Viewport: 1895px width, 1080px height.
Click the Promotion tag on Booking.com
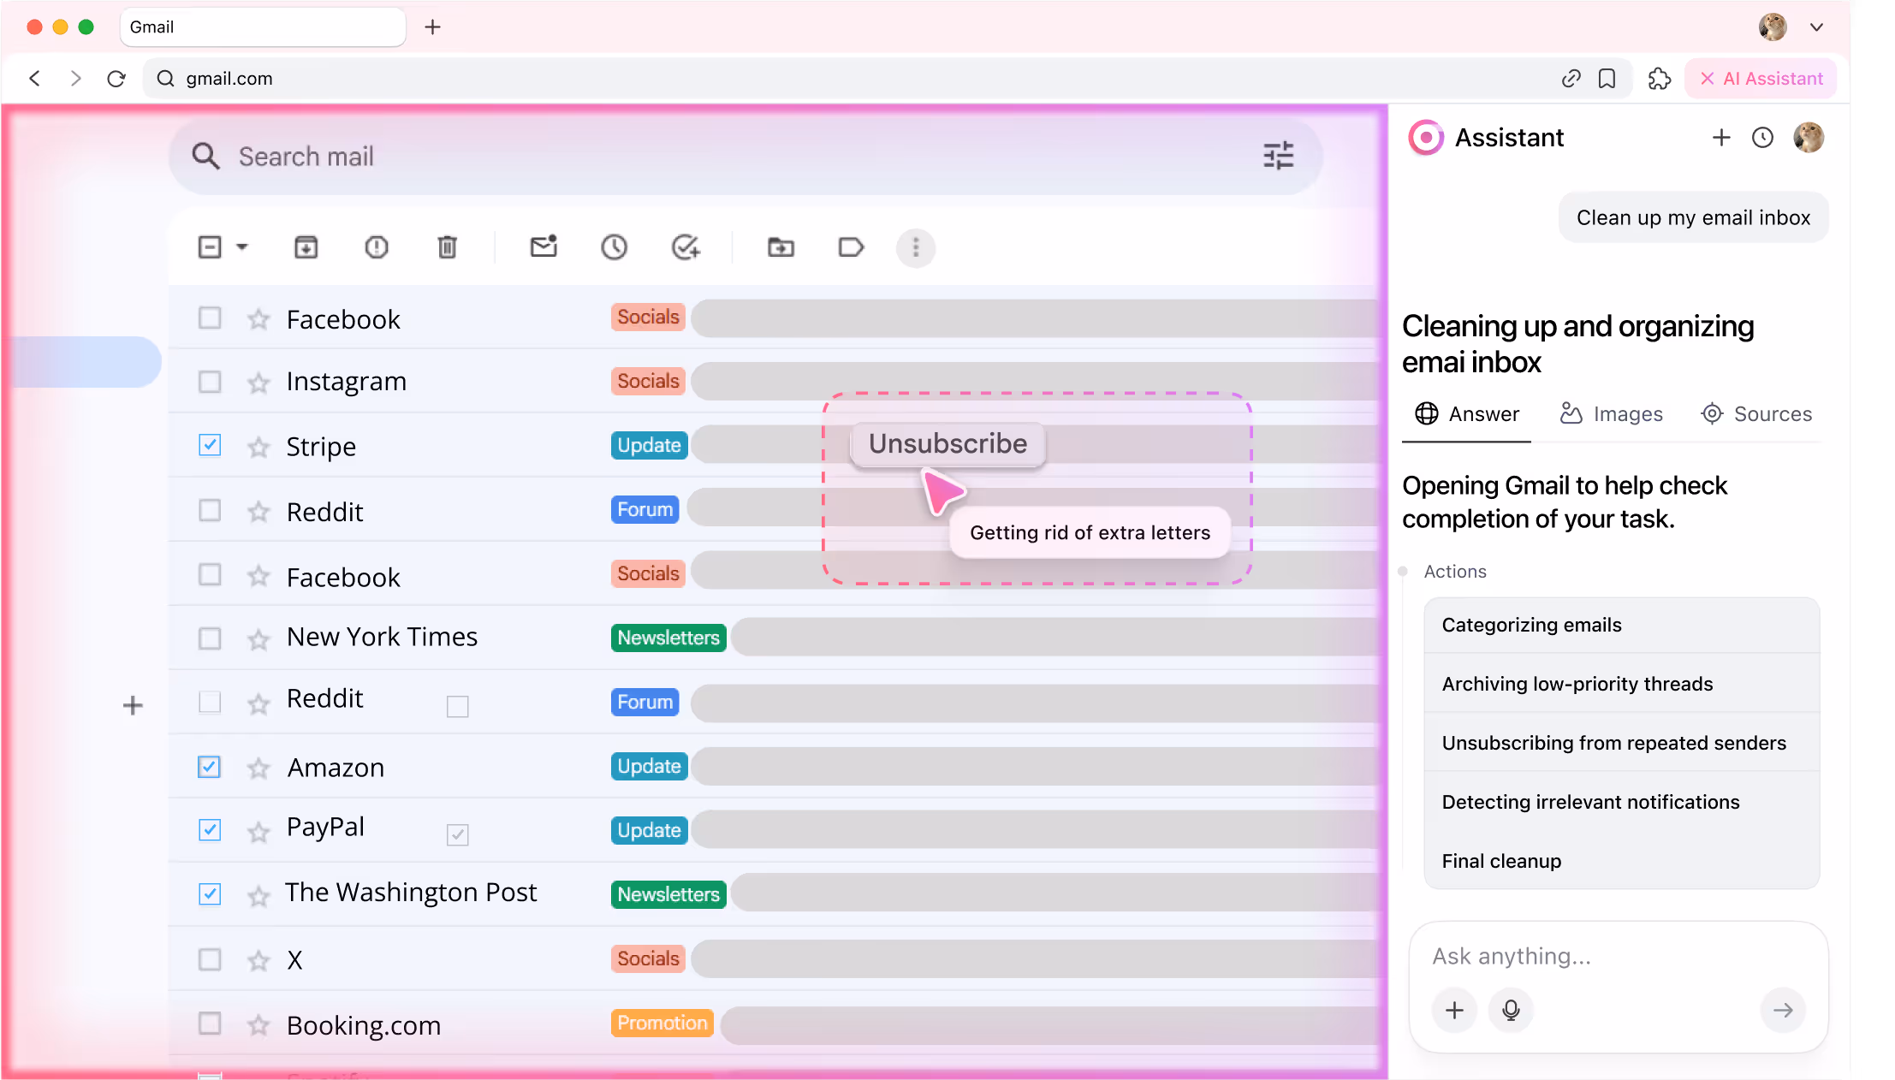coord(662,1023)
